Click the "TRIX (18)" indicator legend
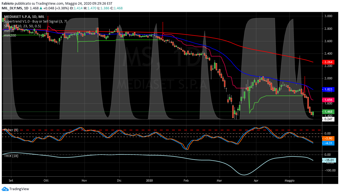The height and width of the screenshot is (194, 340). (11, 156)
